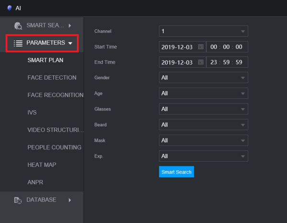The height and width of the screenshot is (223, 287).
Task: Expand the Smart Search menu arrow
Action: (70, 25)
